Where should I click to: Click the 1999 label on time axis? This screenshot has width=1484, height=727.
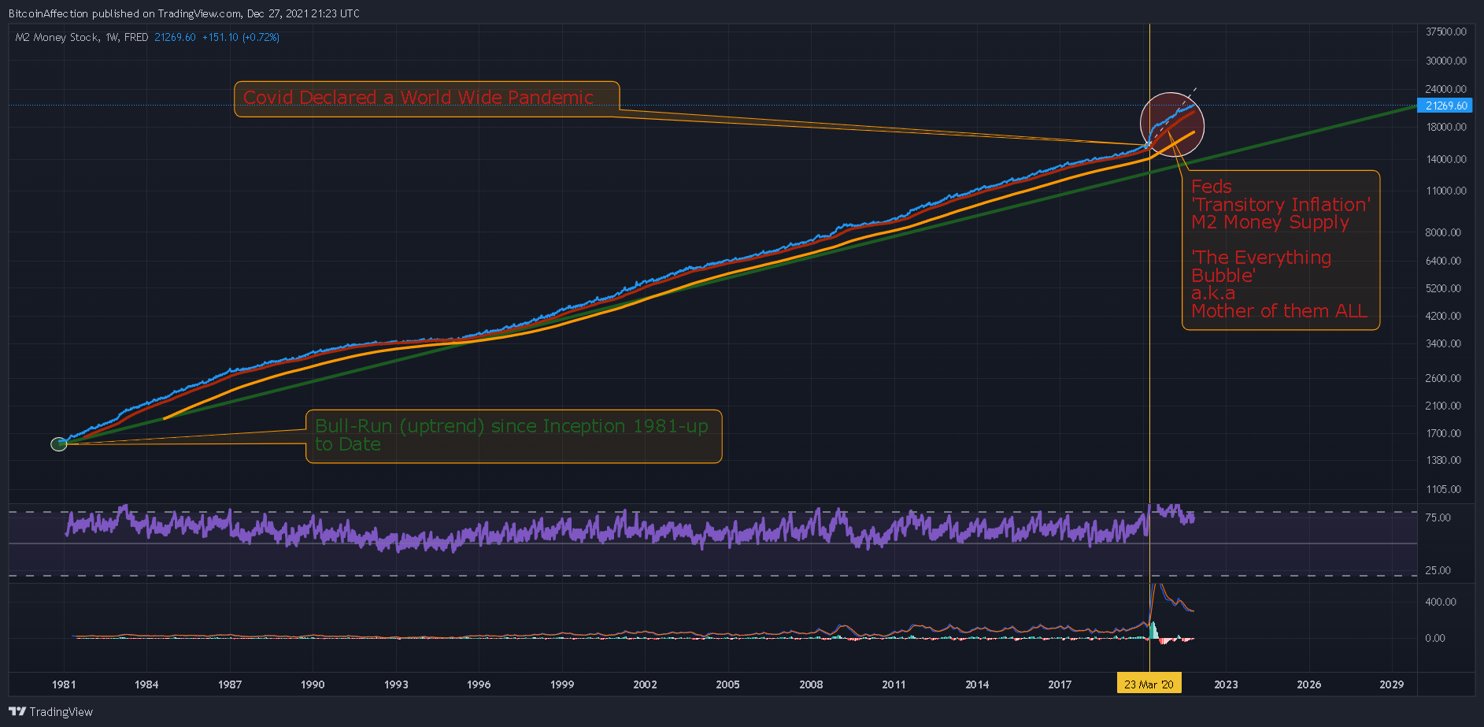tap(562, 684)
